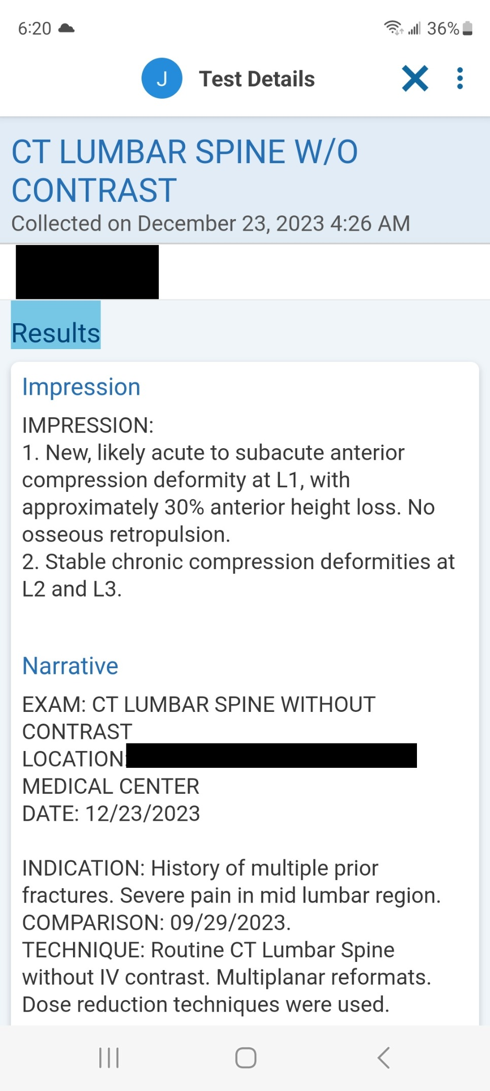
Task: Tap the Android recent apps button
Action: 109,1057
